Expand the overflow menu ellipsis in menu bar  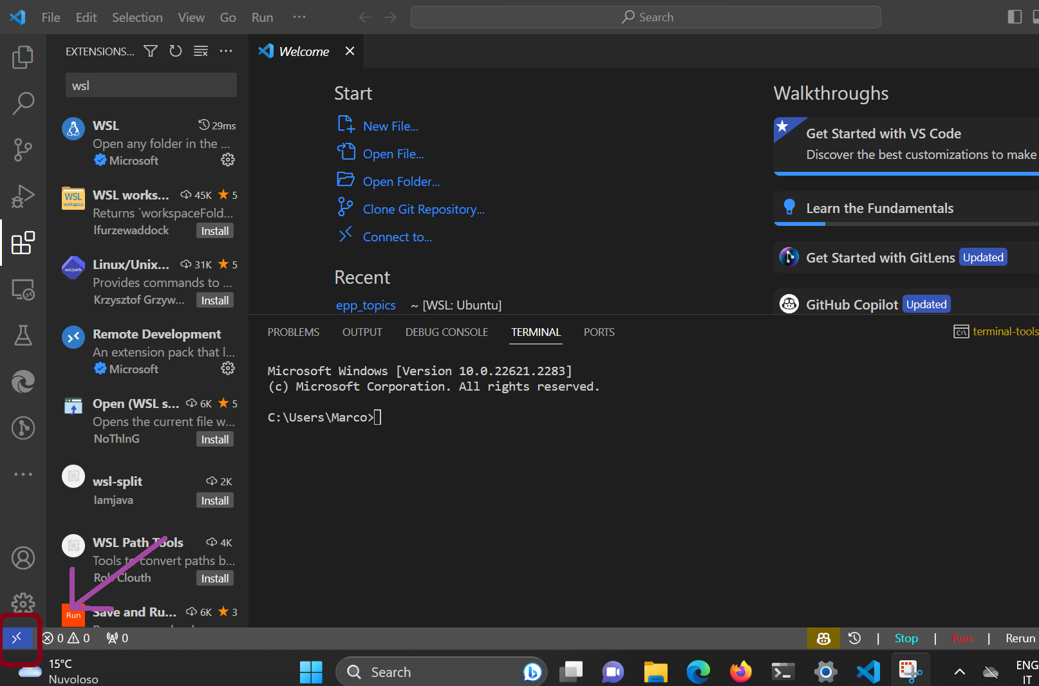point(299,17)
